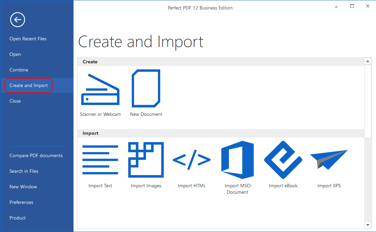Click the 'Import Text' label
Image resolution: width=376 pixels, height=232 pixels.
pyautogui.click(x=100, y=186)
